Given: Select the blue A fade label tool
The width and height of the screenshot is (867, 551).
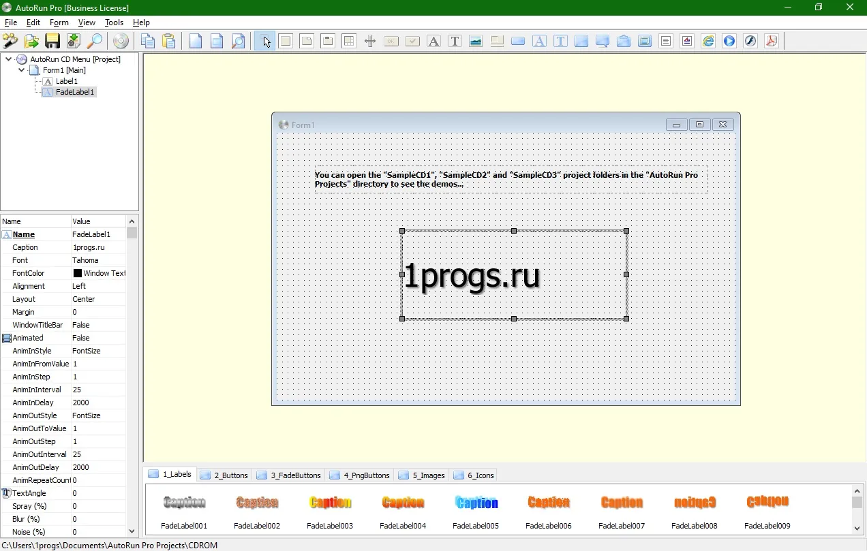Looking at the screenshot, I should pyautogui.click(x=539, y=41).
